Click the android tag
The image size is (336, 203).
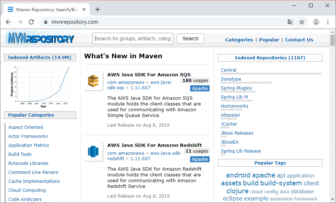(x=238, y=175)
